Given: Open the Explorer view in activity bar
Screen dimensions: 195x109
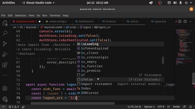Looking at the screenshot, I should [x=5, y=23].
